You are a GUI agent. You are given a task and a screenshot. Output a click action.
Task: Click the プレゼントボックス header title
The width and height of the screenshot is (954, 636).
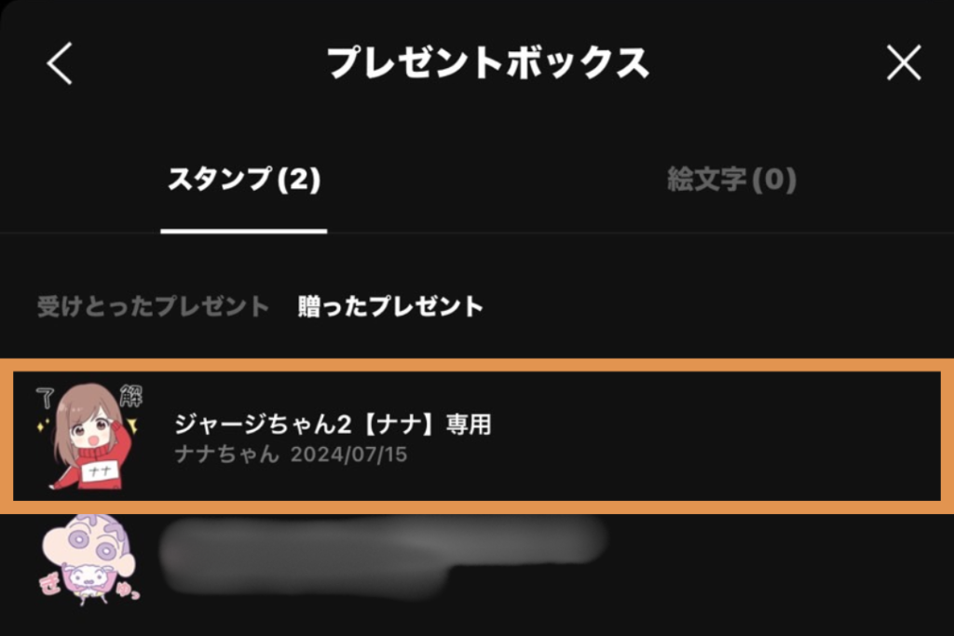pyautogui.click(x=488, y=62)
